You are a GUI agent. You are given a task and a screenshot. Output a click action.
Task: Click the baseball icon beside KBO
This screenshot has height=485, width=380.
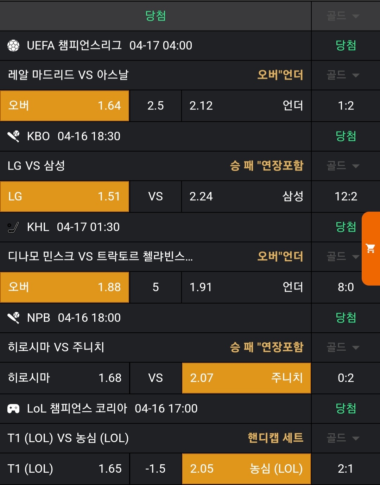[13, 136]
